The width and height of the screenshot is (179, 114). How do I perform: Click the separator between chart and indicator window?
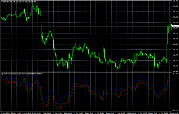[x=86, y=72]
